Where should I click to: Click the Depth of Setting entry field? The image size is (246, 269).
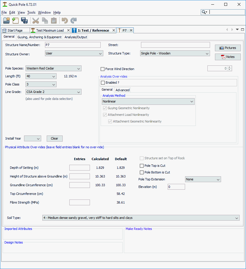79,168
